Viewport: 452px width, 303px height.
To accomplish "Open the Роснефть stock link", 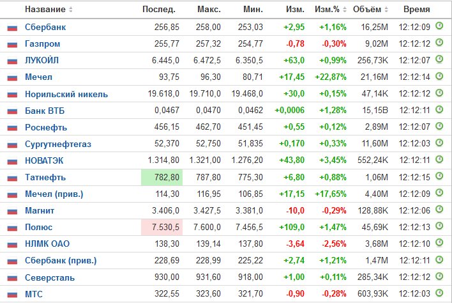I will click(46, 127).
